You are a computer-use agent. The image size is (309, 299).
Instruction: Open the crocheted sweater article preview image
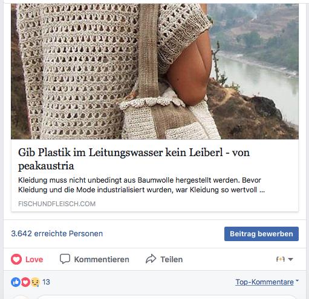[x=155, y=71]
